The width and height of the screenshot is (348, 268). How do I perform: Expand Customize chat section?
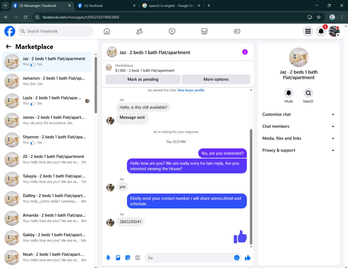coord(299,114)
